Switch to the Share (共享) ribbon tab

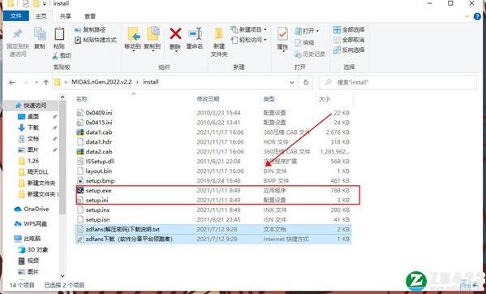click(x=65, y=16)
